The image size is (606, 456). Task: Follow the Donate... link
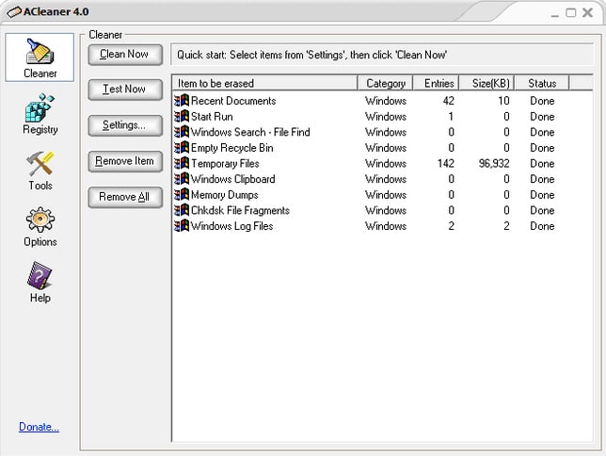(39, 427)
